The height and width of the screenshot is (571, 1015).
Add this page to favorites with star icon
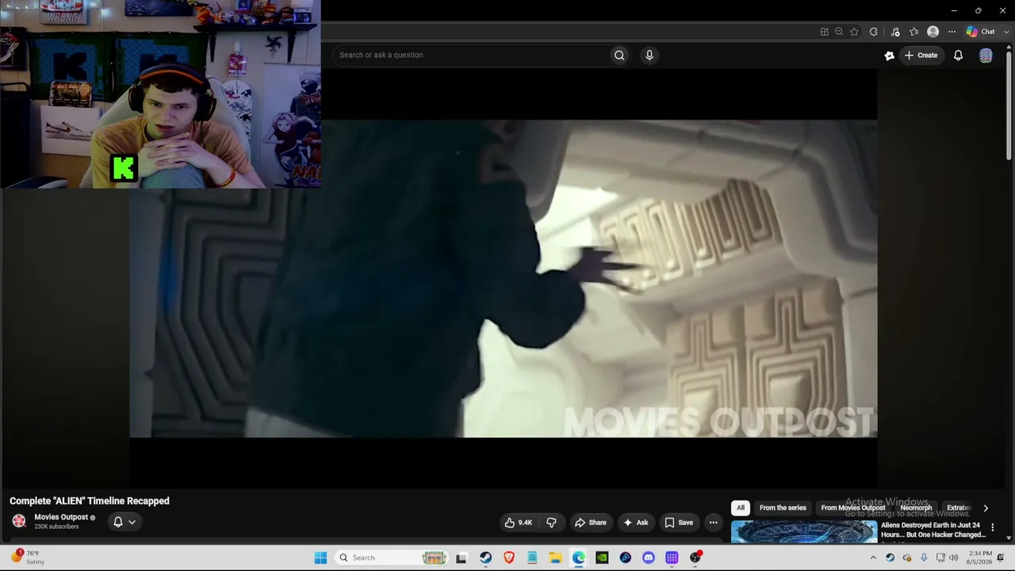pyautogui.click(x=854, y=32)
